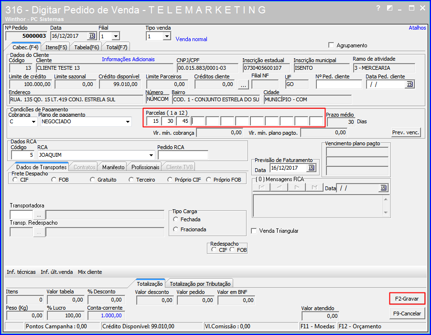The width and height of the screenshot is (431, 335).
Task: Go to previous RCA message
Action: [279, 187]
